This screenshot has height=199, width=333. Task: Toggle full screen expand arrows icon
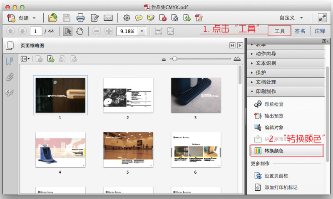coord(322,18)
